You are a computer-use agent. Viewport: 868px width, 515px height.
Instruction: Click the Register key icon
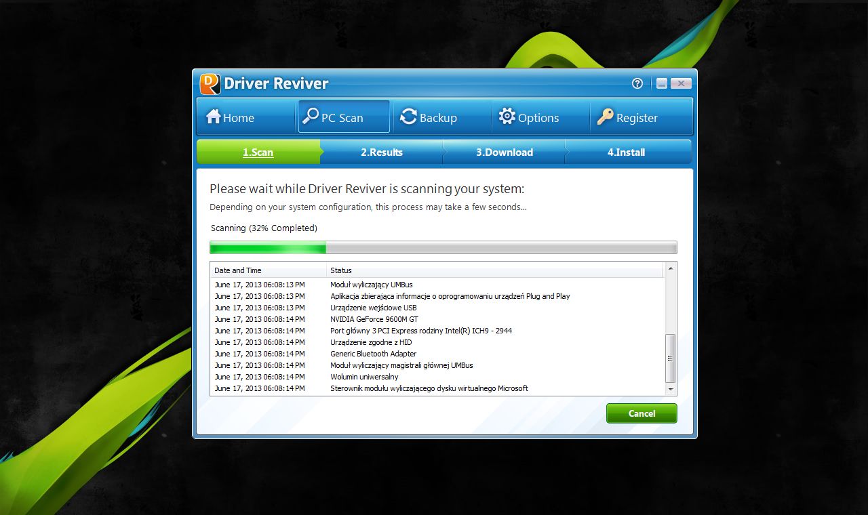tap(605, 117)
